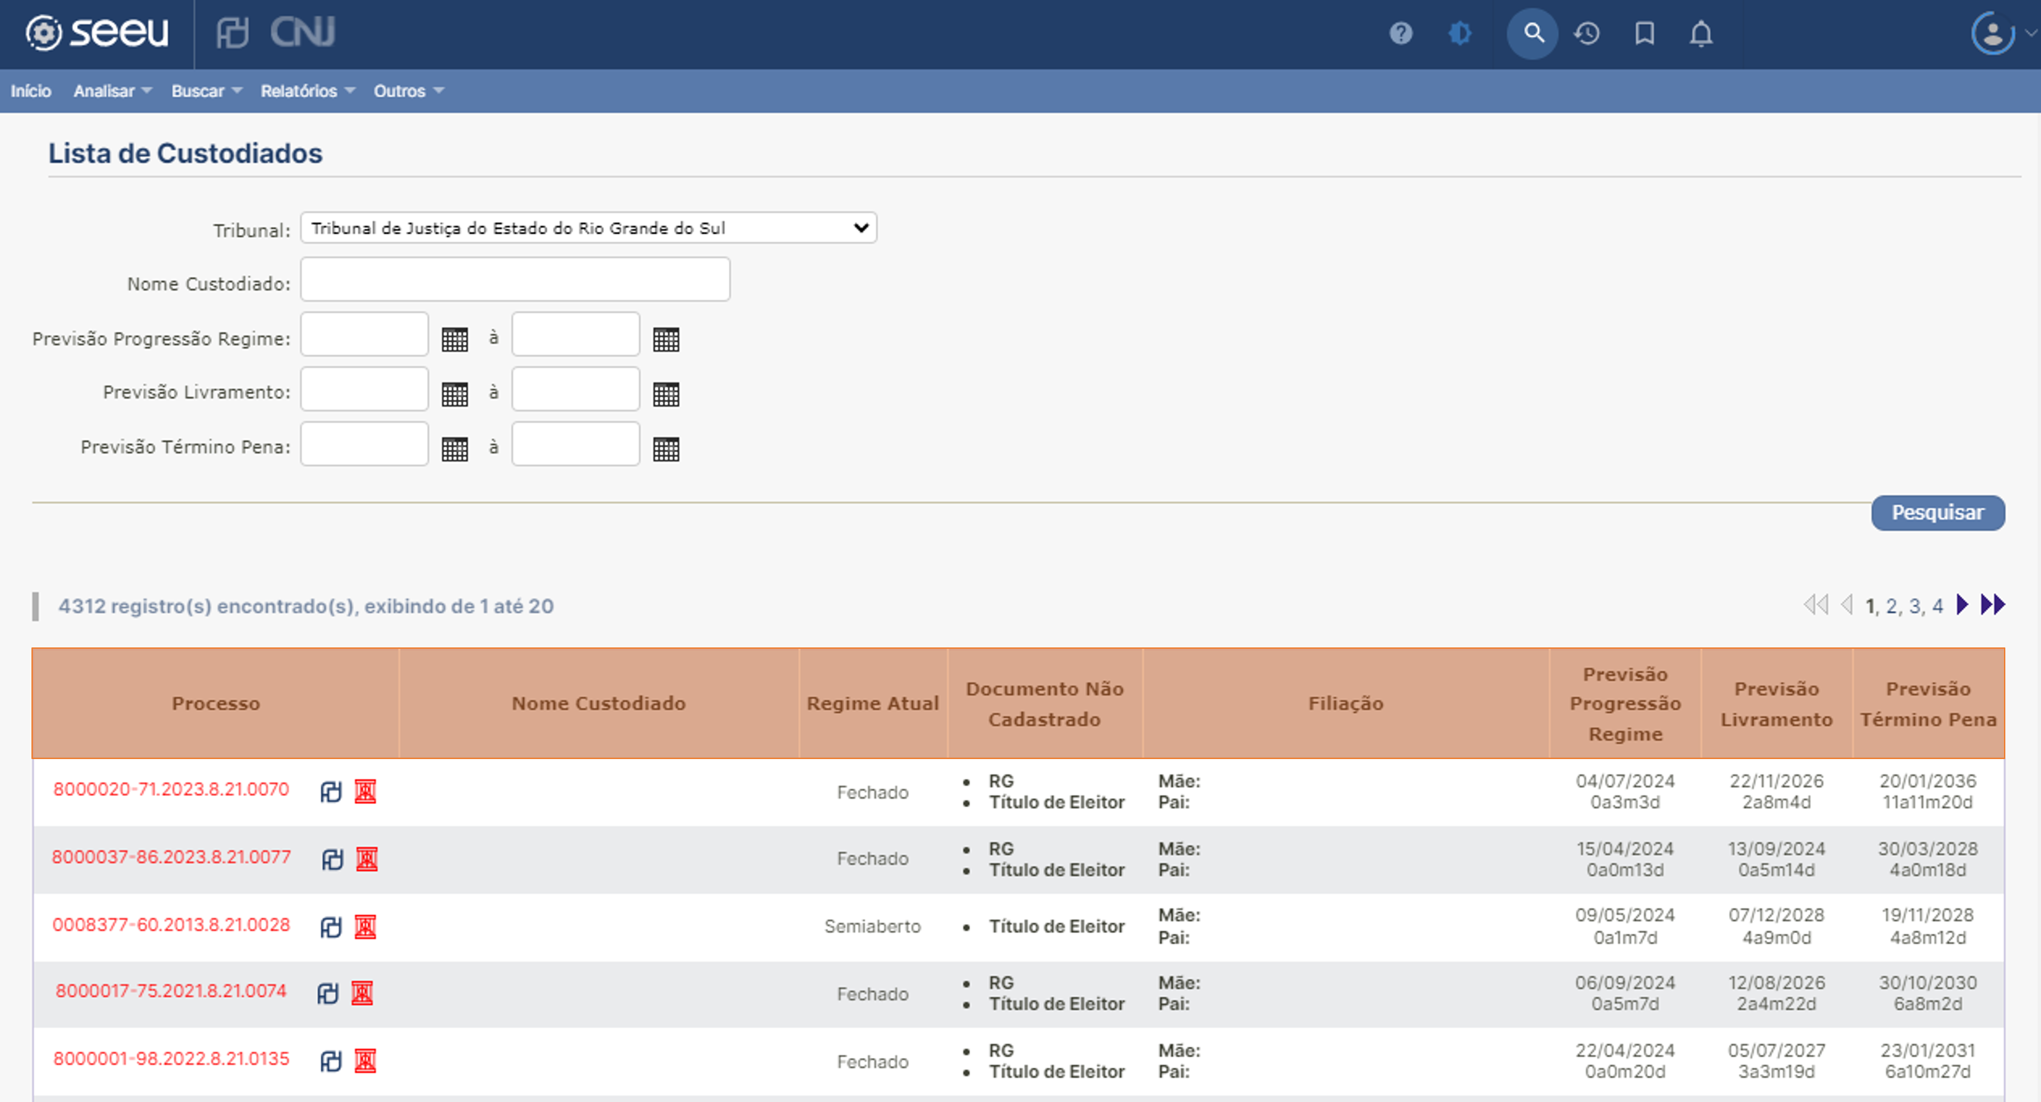Go to Início menu item
Image resolution: width=2041 pixels, height=1102 pixels.
pyautogui.click(x=31, y=91)
